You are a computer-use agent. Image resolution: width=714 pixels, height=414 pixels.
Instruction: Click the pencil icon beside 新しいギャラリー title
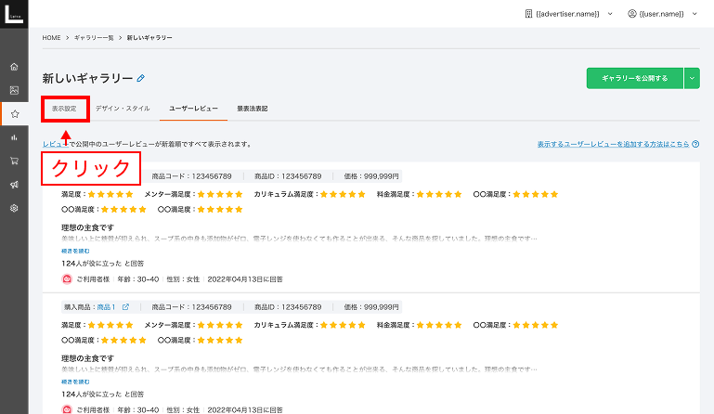pyautogui.click(x=141, y=78)
